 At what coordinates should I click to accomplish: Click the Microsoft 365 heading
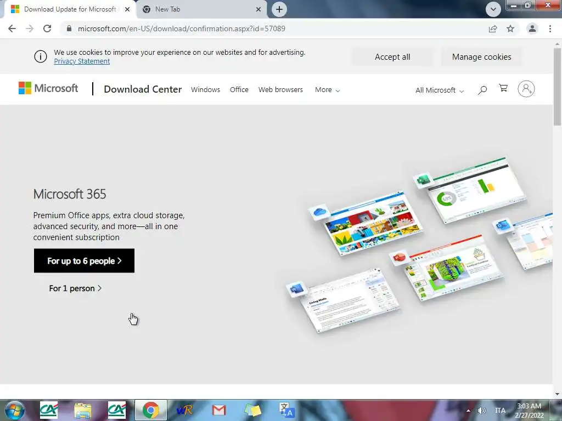pyautogui.click(x=70, y=194)
